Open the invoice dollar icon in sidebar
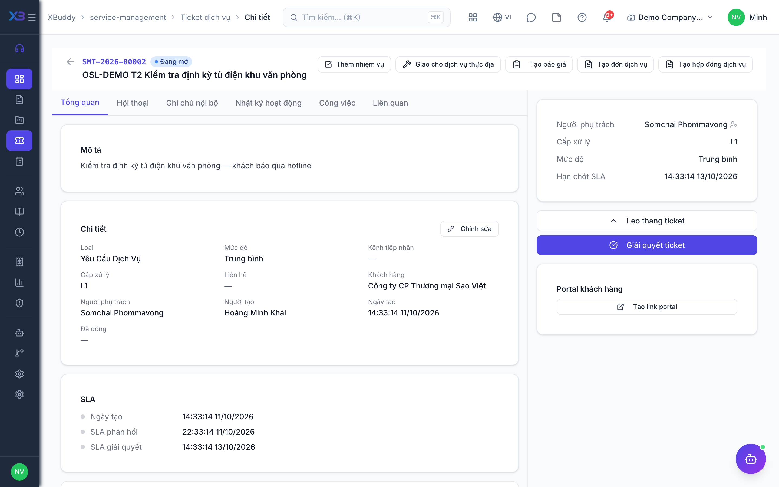This screenshot has height=487, width=779. (19, 262)
